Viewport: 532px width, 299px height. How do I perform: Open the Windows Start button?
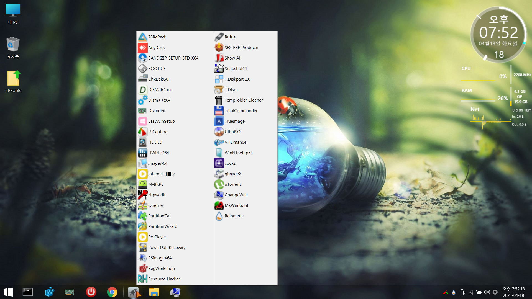point(8,292)
